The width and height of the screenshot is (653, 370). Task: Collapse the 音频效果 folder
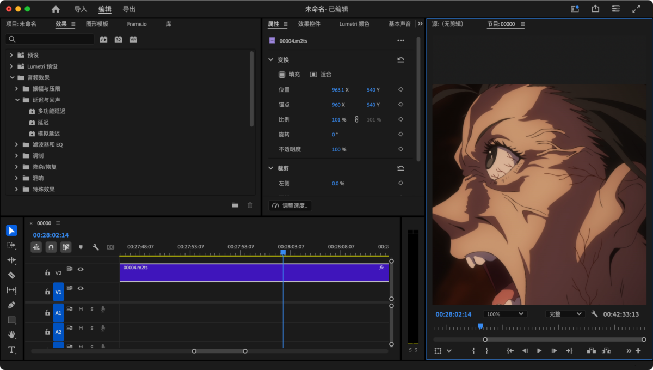[11, 77]
